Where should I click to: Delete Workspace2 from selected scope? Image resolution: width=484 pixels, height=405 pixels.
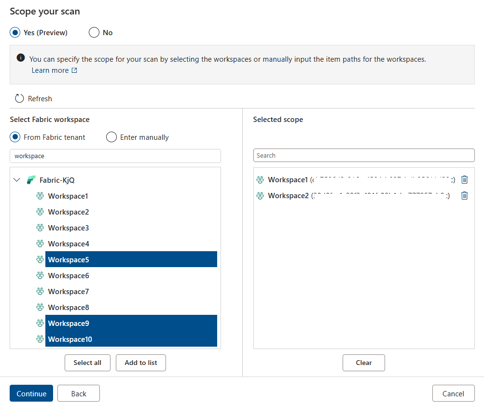click(x=464, y=195)
